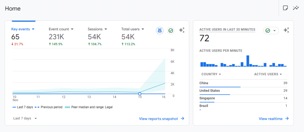The width and height of the screenshot is (304, 132).
Task: Click the 72 active users value
Action: [x=204, y=38]
